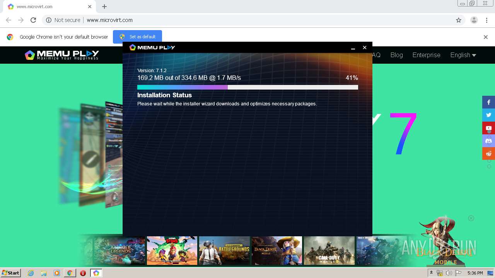Click the Installation Status heading
This screenshot has height=278, width=495.
pos(164,95)
